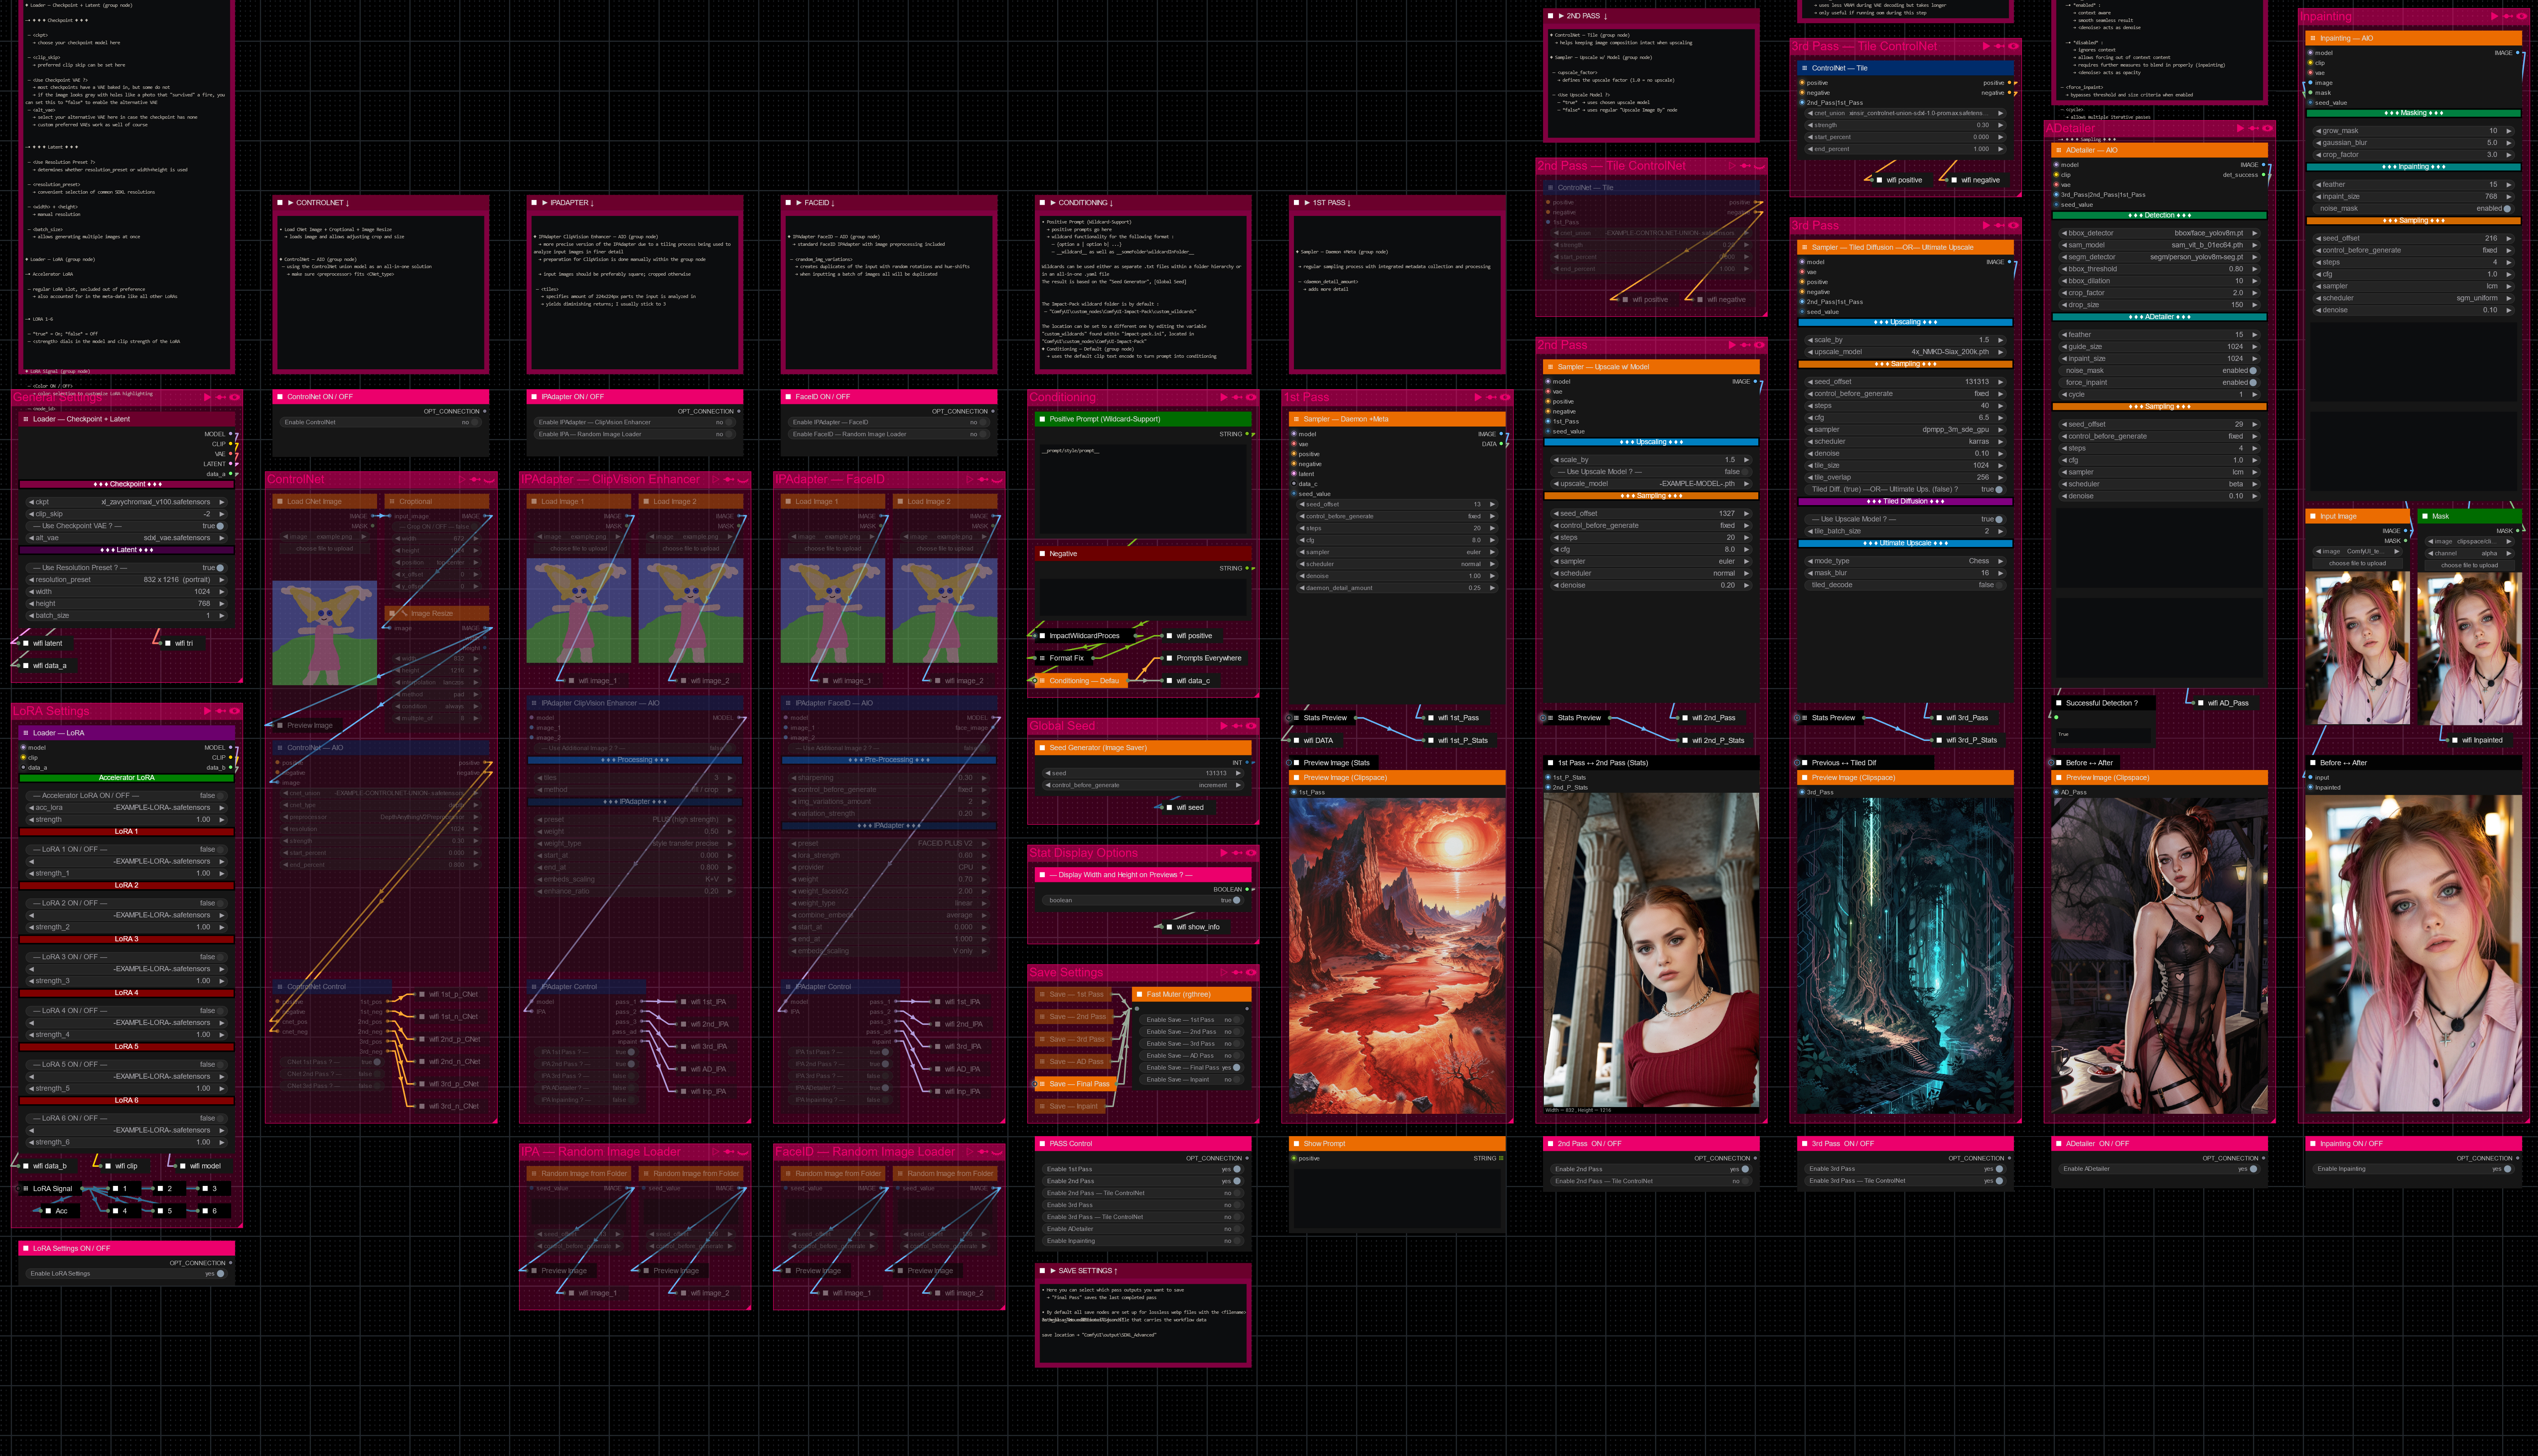Toggle Enable 3rd Pass in PASS Control
2538x1456 pixels.
pyautogui.click(x=1237, y=1205)
